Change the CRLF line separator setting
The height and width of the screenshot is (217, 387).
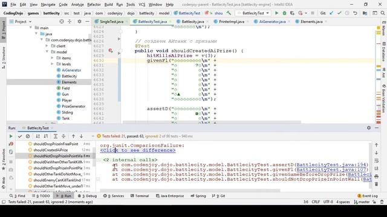[316, 202]
